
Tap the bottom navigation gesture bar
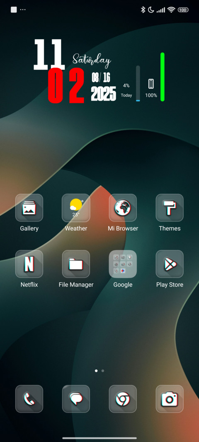point(99,438)
